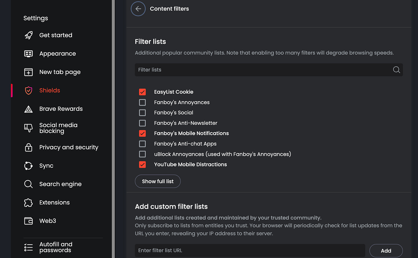Open Autofill and passwords settings
Screen dimensions: 418x258
(x=56, y=247)
